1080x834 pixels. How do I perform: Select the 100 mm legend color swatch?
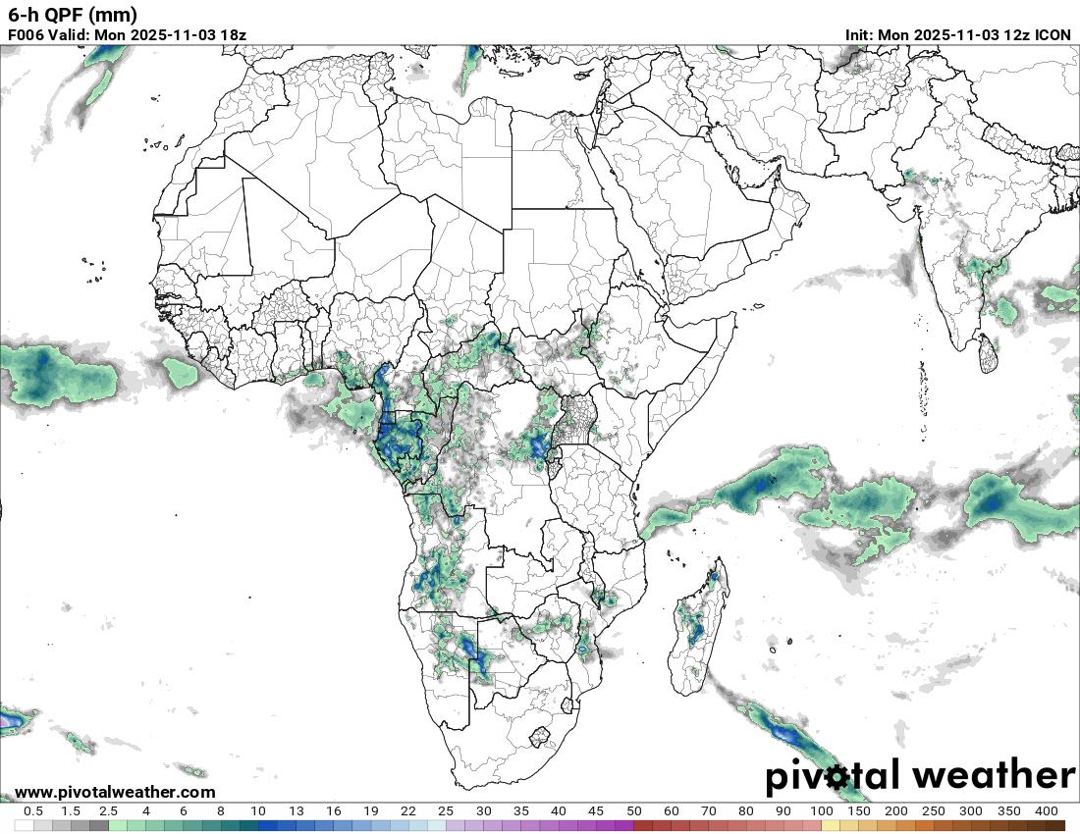(x=832, y=826)
